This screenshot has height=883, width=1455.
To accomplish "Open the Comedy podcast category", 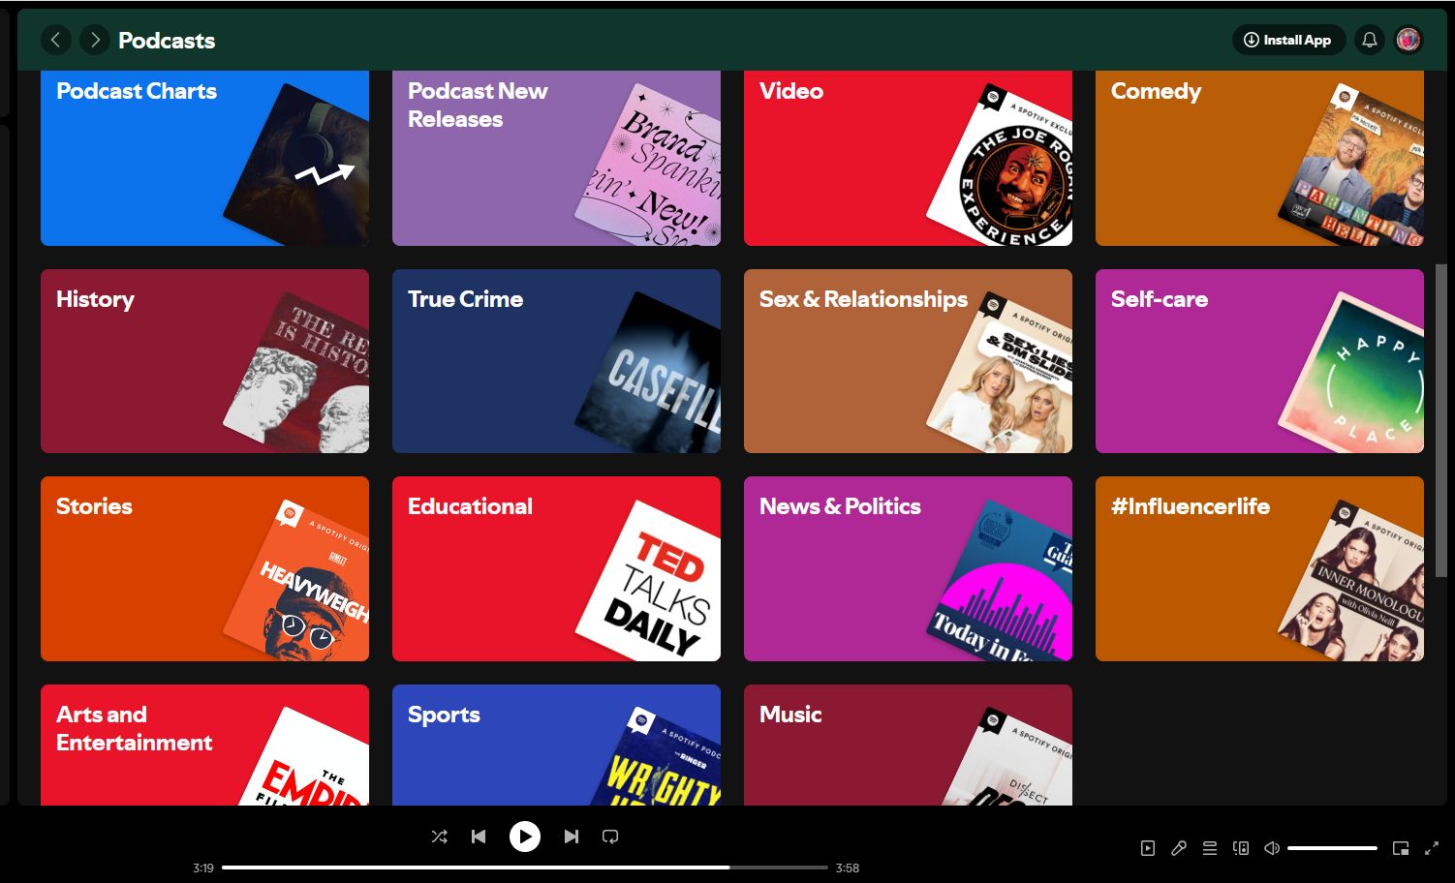I will coord(1259,158).
